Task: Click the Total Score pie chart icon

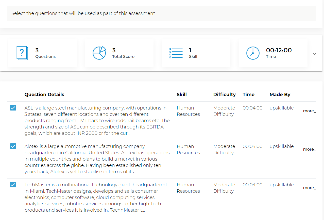Action: pyautogui.click(x=99, y=53)
